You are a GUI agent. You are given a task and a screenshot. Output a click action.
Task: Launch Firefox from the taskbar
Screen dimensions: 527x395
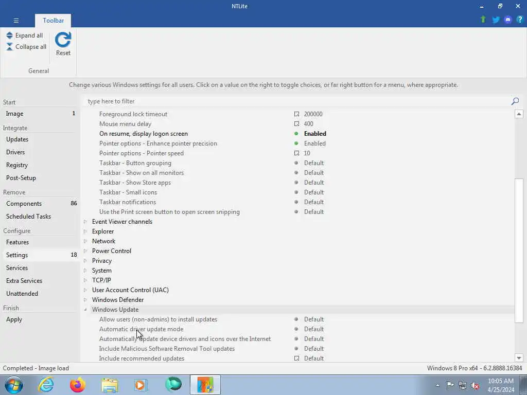click(x=77, y=385)
